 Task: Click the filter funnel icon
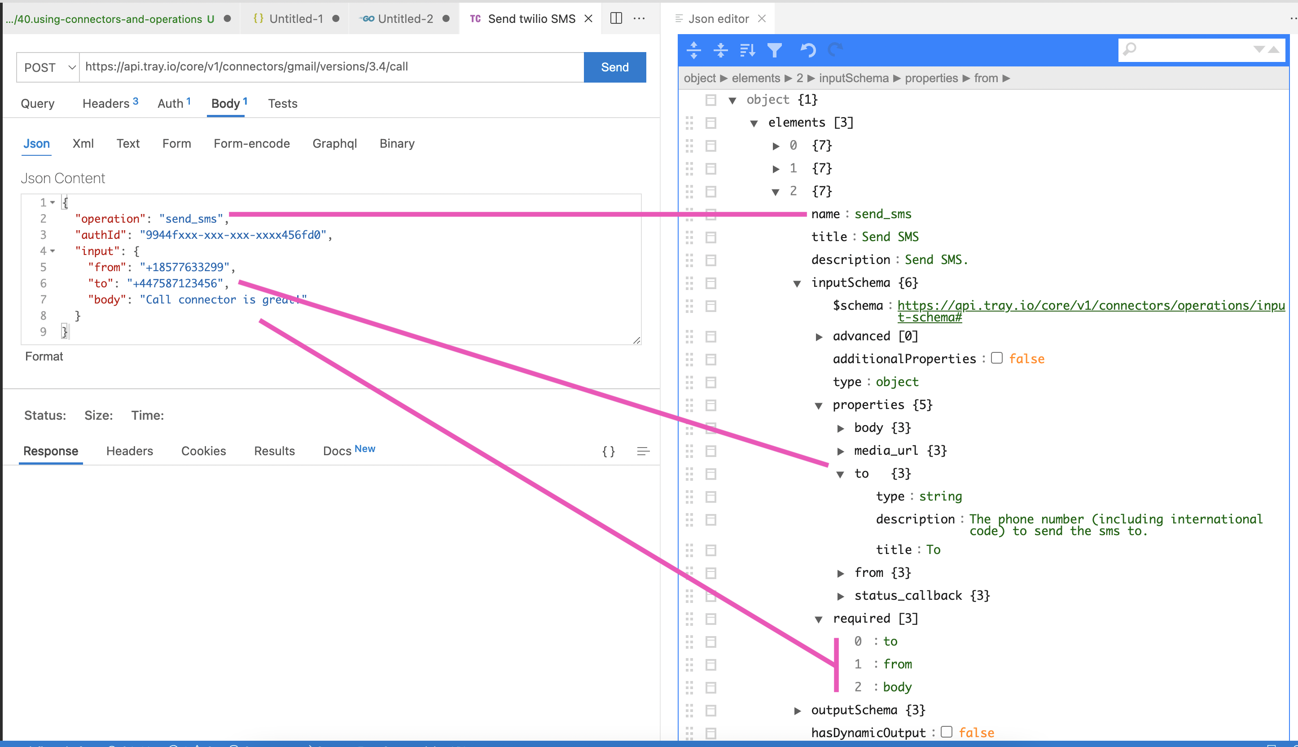coord(774,50)
